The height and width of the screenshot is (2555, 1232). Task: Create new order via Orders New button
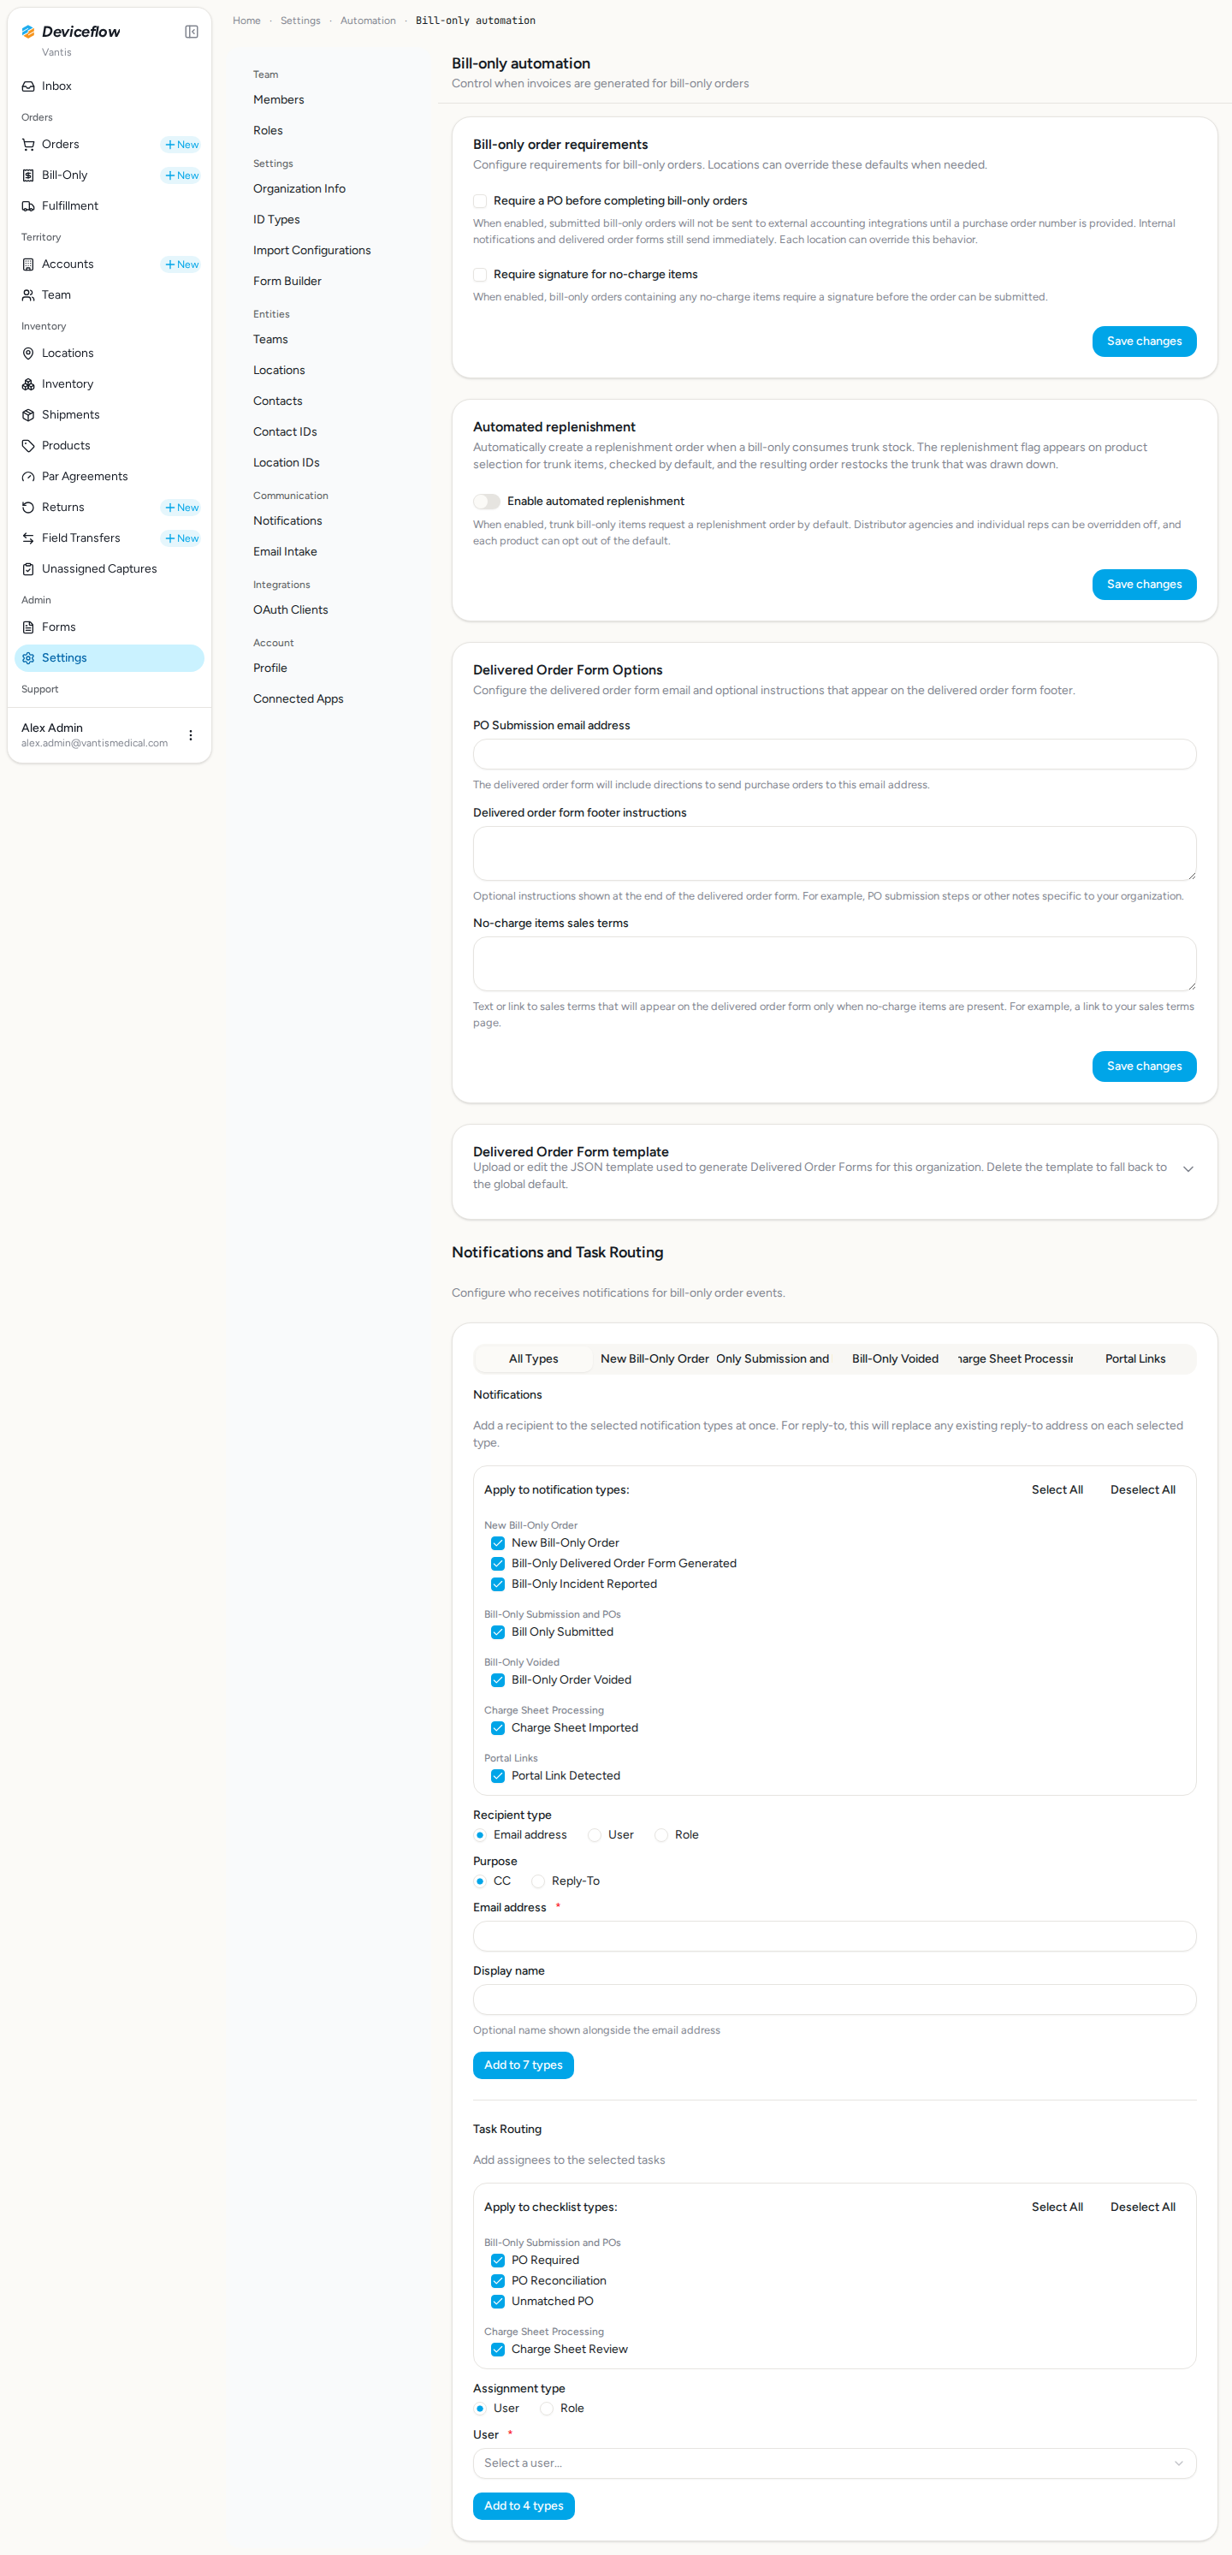[x=181, y=145]
